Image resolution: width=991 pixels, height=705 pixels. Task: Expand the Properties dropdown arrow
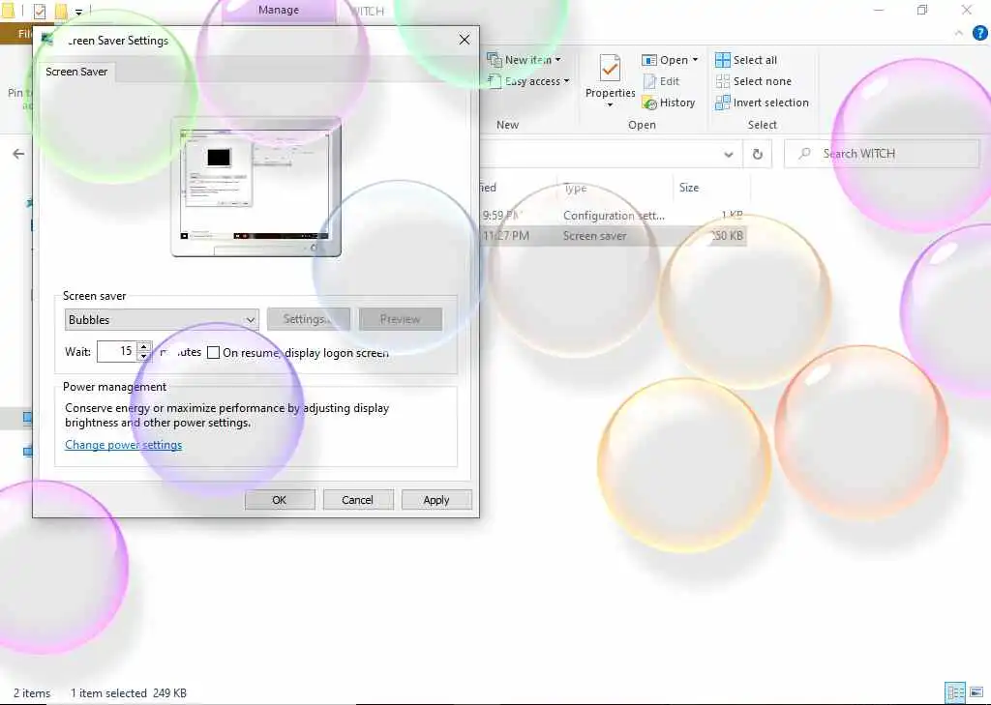[x=610, y=104]
